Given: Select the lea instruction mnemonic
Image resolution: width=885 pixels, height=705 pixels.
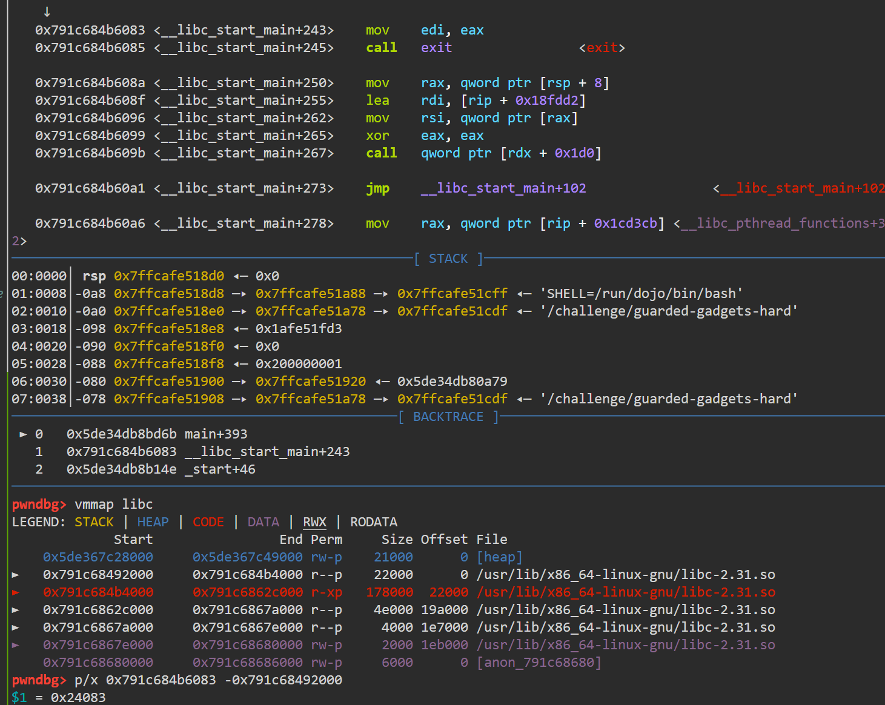Looking at the screenshot, I should 377,101.
